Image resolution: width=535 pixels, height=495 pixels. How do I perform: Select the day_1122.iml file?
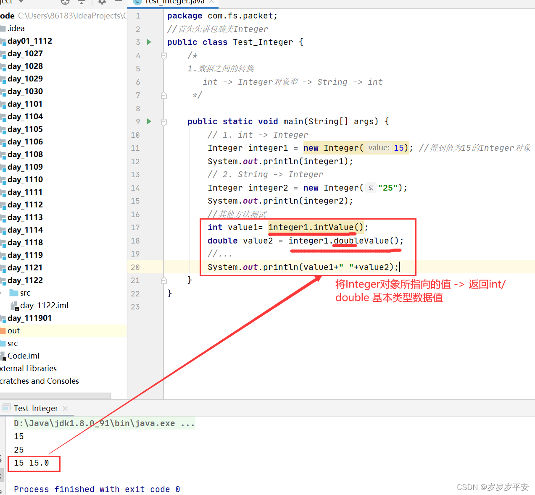[x=44, y=305]
